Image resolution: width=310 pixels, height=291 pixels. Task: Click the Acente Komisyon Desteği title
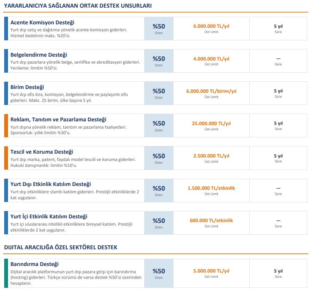(42, 23)
